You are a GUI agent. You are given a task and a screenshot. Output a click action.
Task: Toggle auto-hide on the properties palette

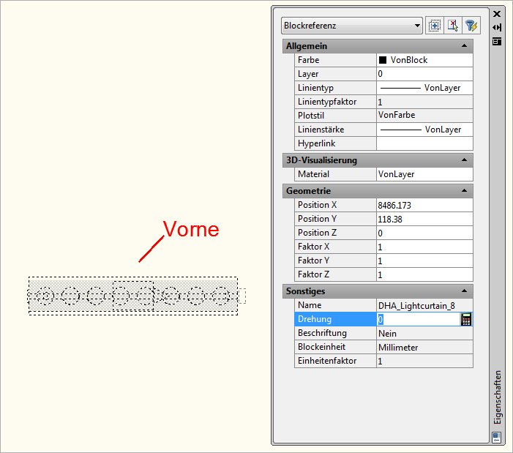coord(497,27)
